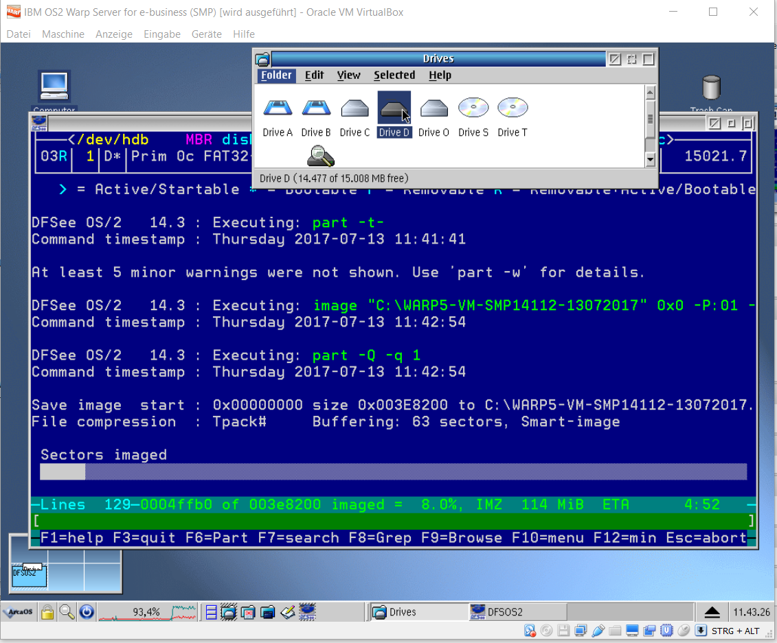Click the notepad with pencil tray icon

[x=288, y=612]
